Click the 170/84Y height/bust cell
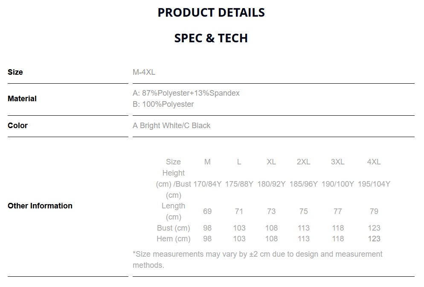 [x=207, y=184]
